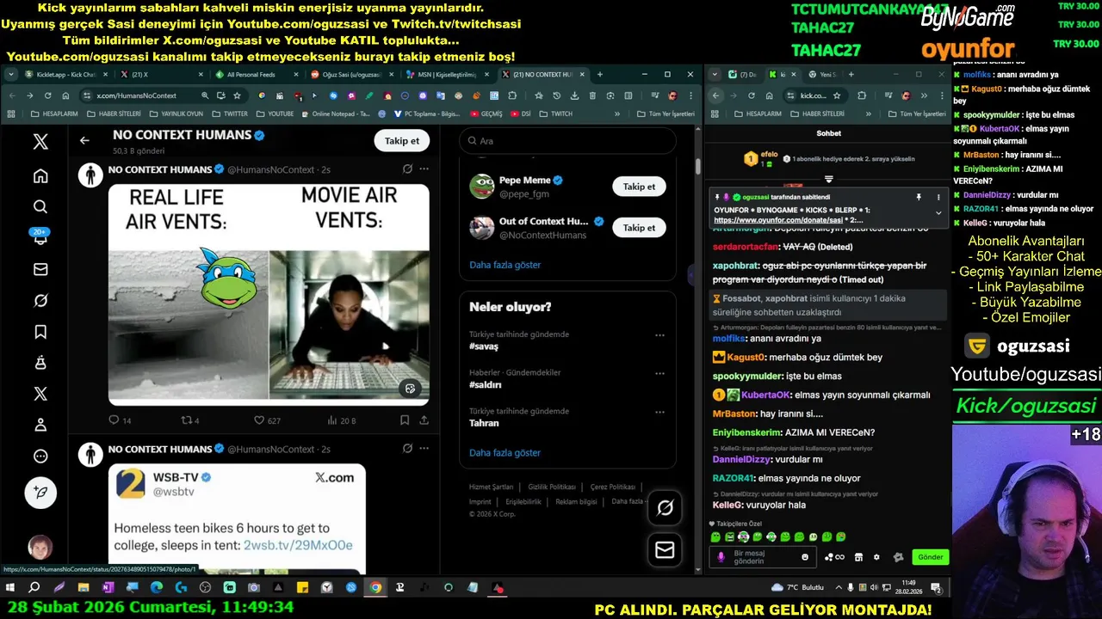1102x619 pixels.
Task: Show more suggested accounts under Out of Context
Action: [505, 265]
